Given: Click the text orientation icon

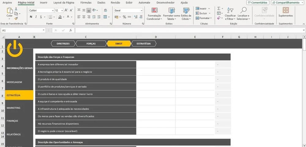Looking at the screenshot, I should pyautogui.click(x=94, y=10).
